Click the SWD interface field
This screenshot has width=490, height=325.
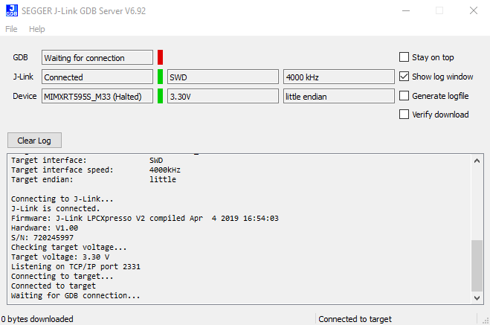point(222,77)
